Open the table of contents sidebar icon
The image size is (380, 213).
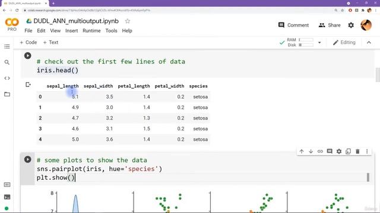click(7, 46)
